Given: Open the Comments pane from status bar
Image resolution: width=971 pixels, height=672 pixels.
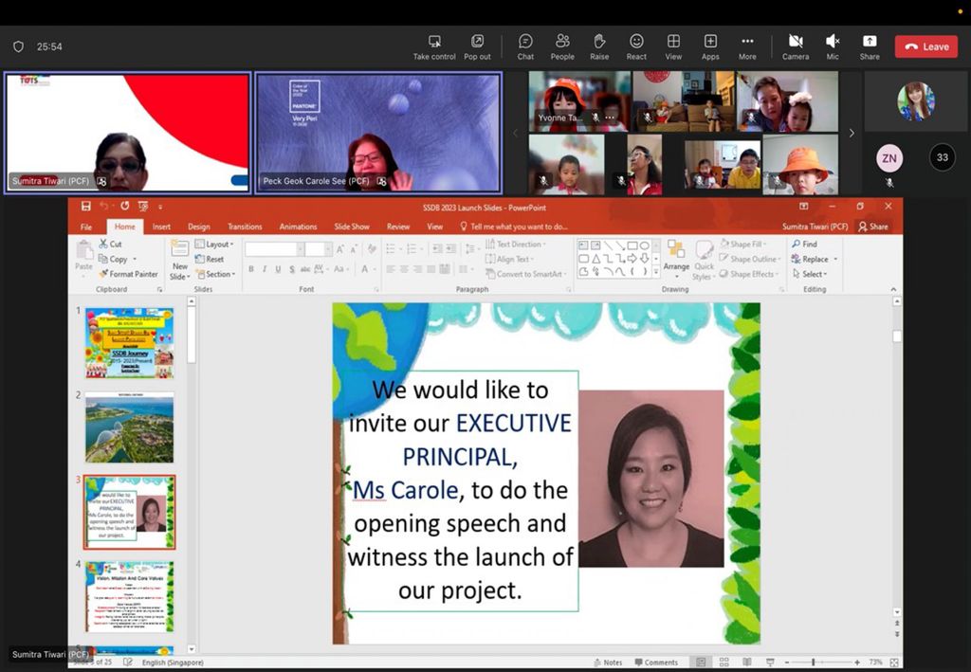Looking at the screenshot, I should coord(656,663).
